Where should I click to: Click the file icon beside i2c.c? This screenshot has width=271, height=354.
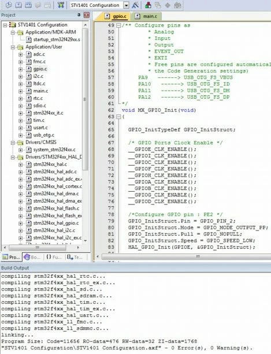click(x=29, y=76)
